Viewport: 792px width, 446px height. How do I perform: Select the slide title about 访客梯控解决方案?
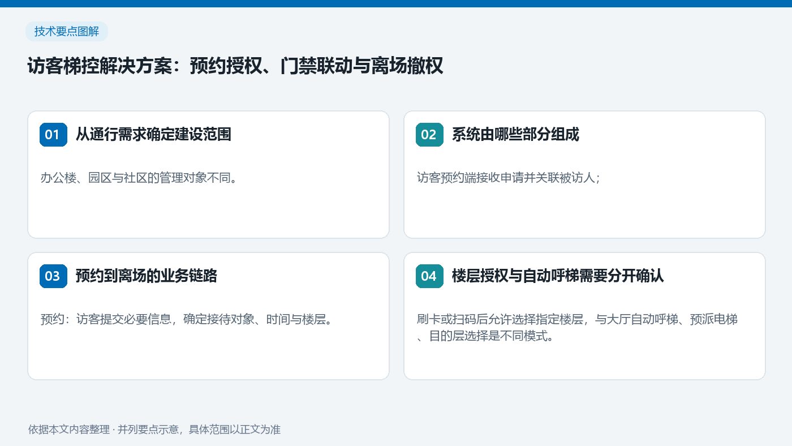[x=235, y=66]
